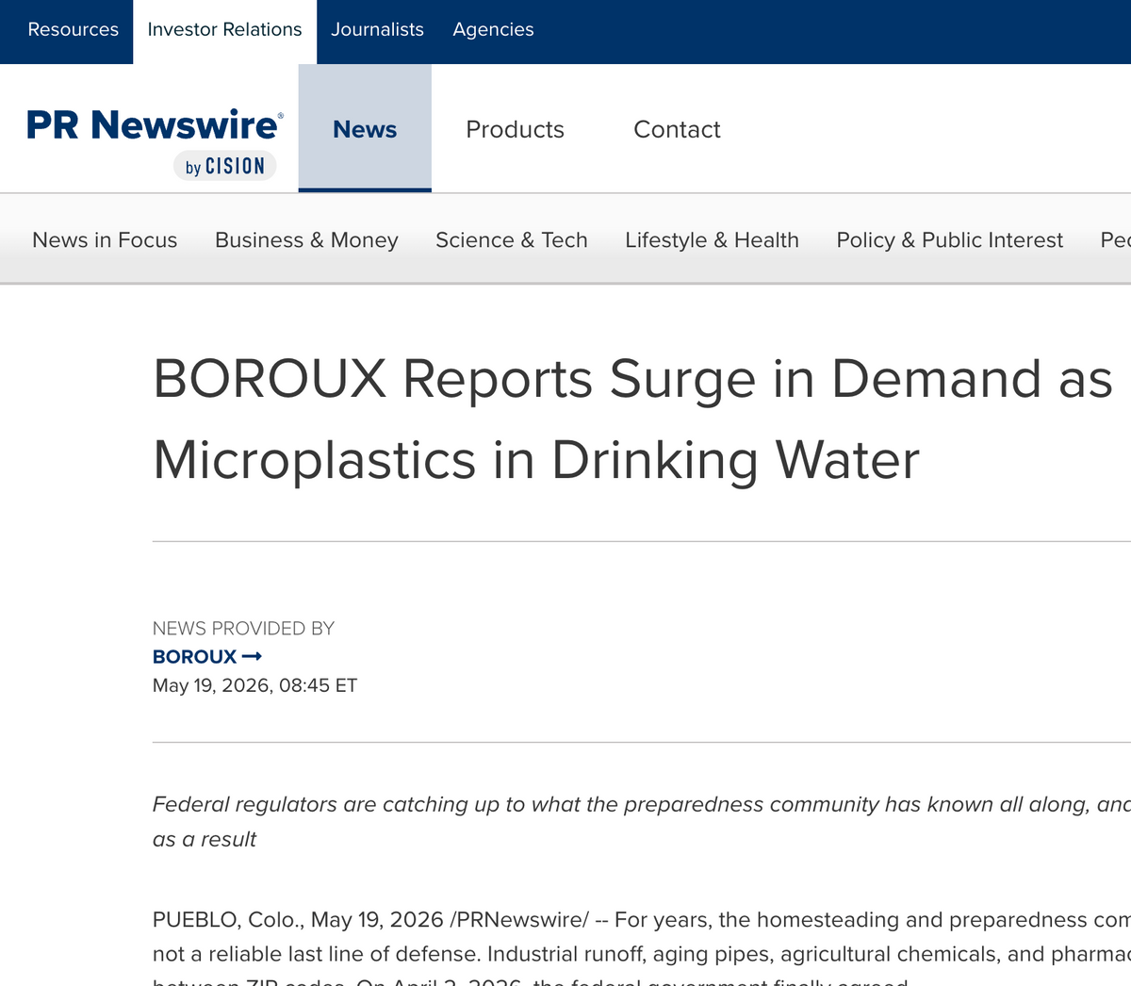The height and width of the screenshot is (986, 1131).
Task: Click the 'NEWS PROVIDED BY' label
Action: [243, 628]
